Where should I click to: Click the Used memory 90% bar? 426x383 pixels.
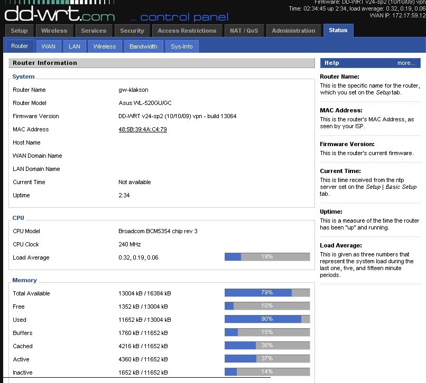click(x=267, y=319)
